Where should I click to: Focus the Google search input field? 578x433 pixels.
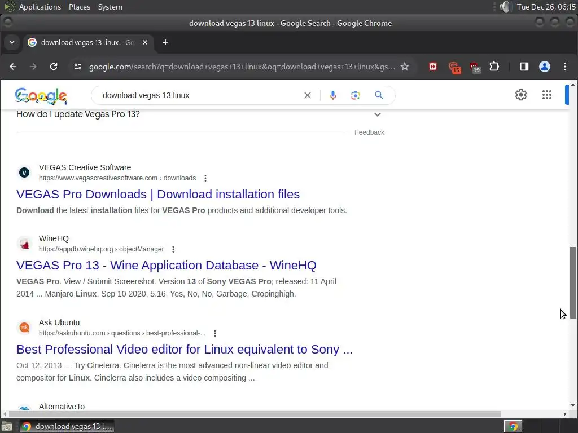coord(199,95)
